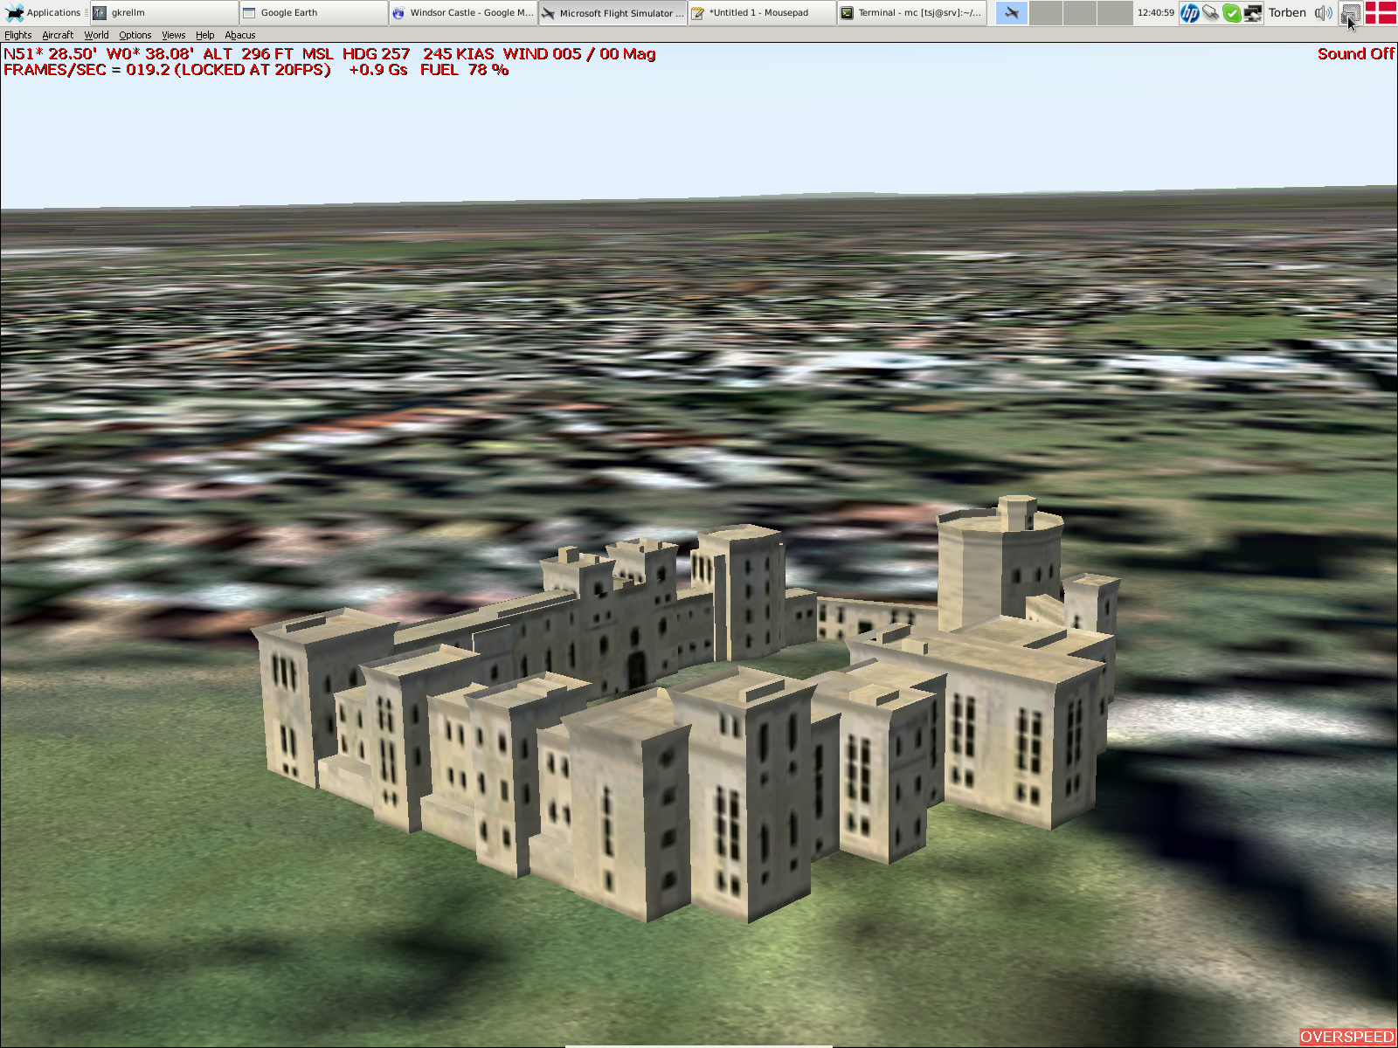Open the Flights menu
This screenshot has width=1398, height=1048.
pyautogui.click(x=18, y=35)
